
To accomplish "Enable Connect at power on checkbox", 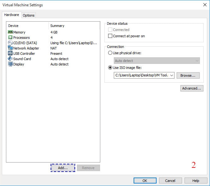I will [x=110, y=36].
